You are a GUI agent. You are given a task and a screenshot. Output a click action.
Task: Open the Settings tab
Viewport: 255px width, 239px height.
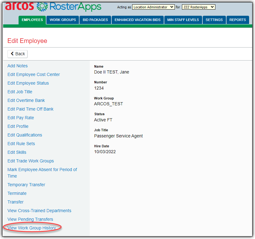click(x=214, y=20)
